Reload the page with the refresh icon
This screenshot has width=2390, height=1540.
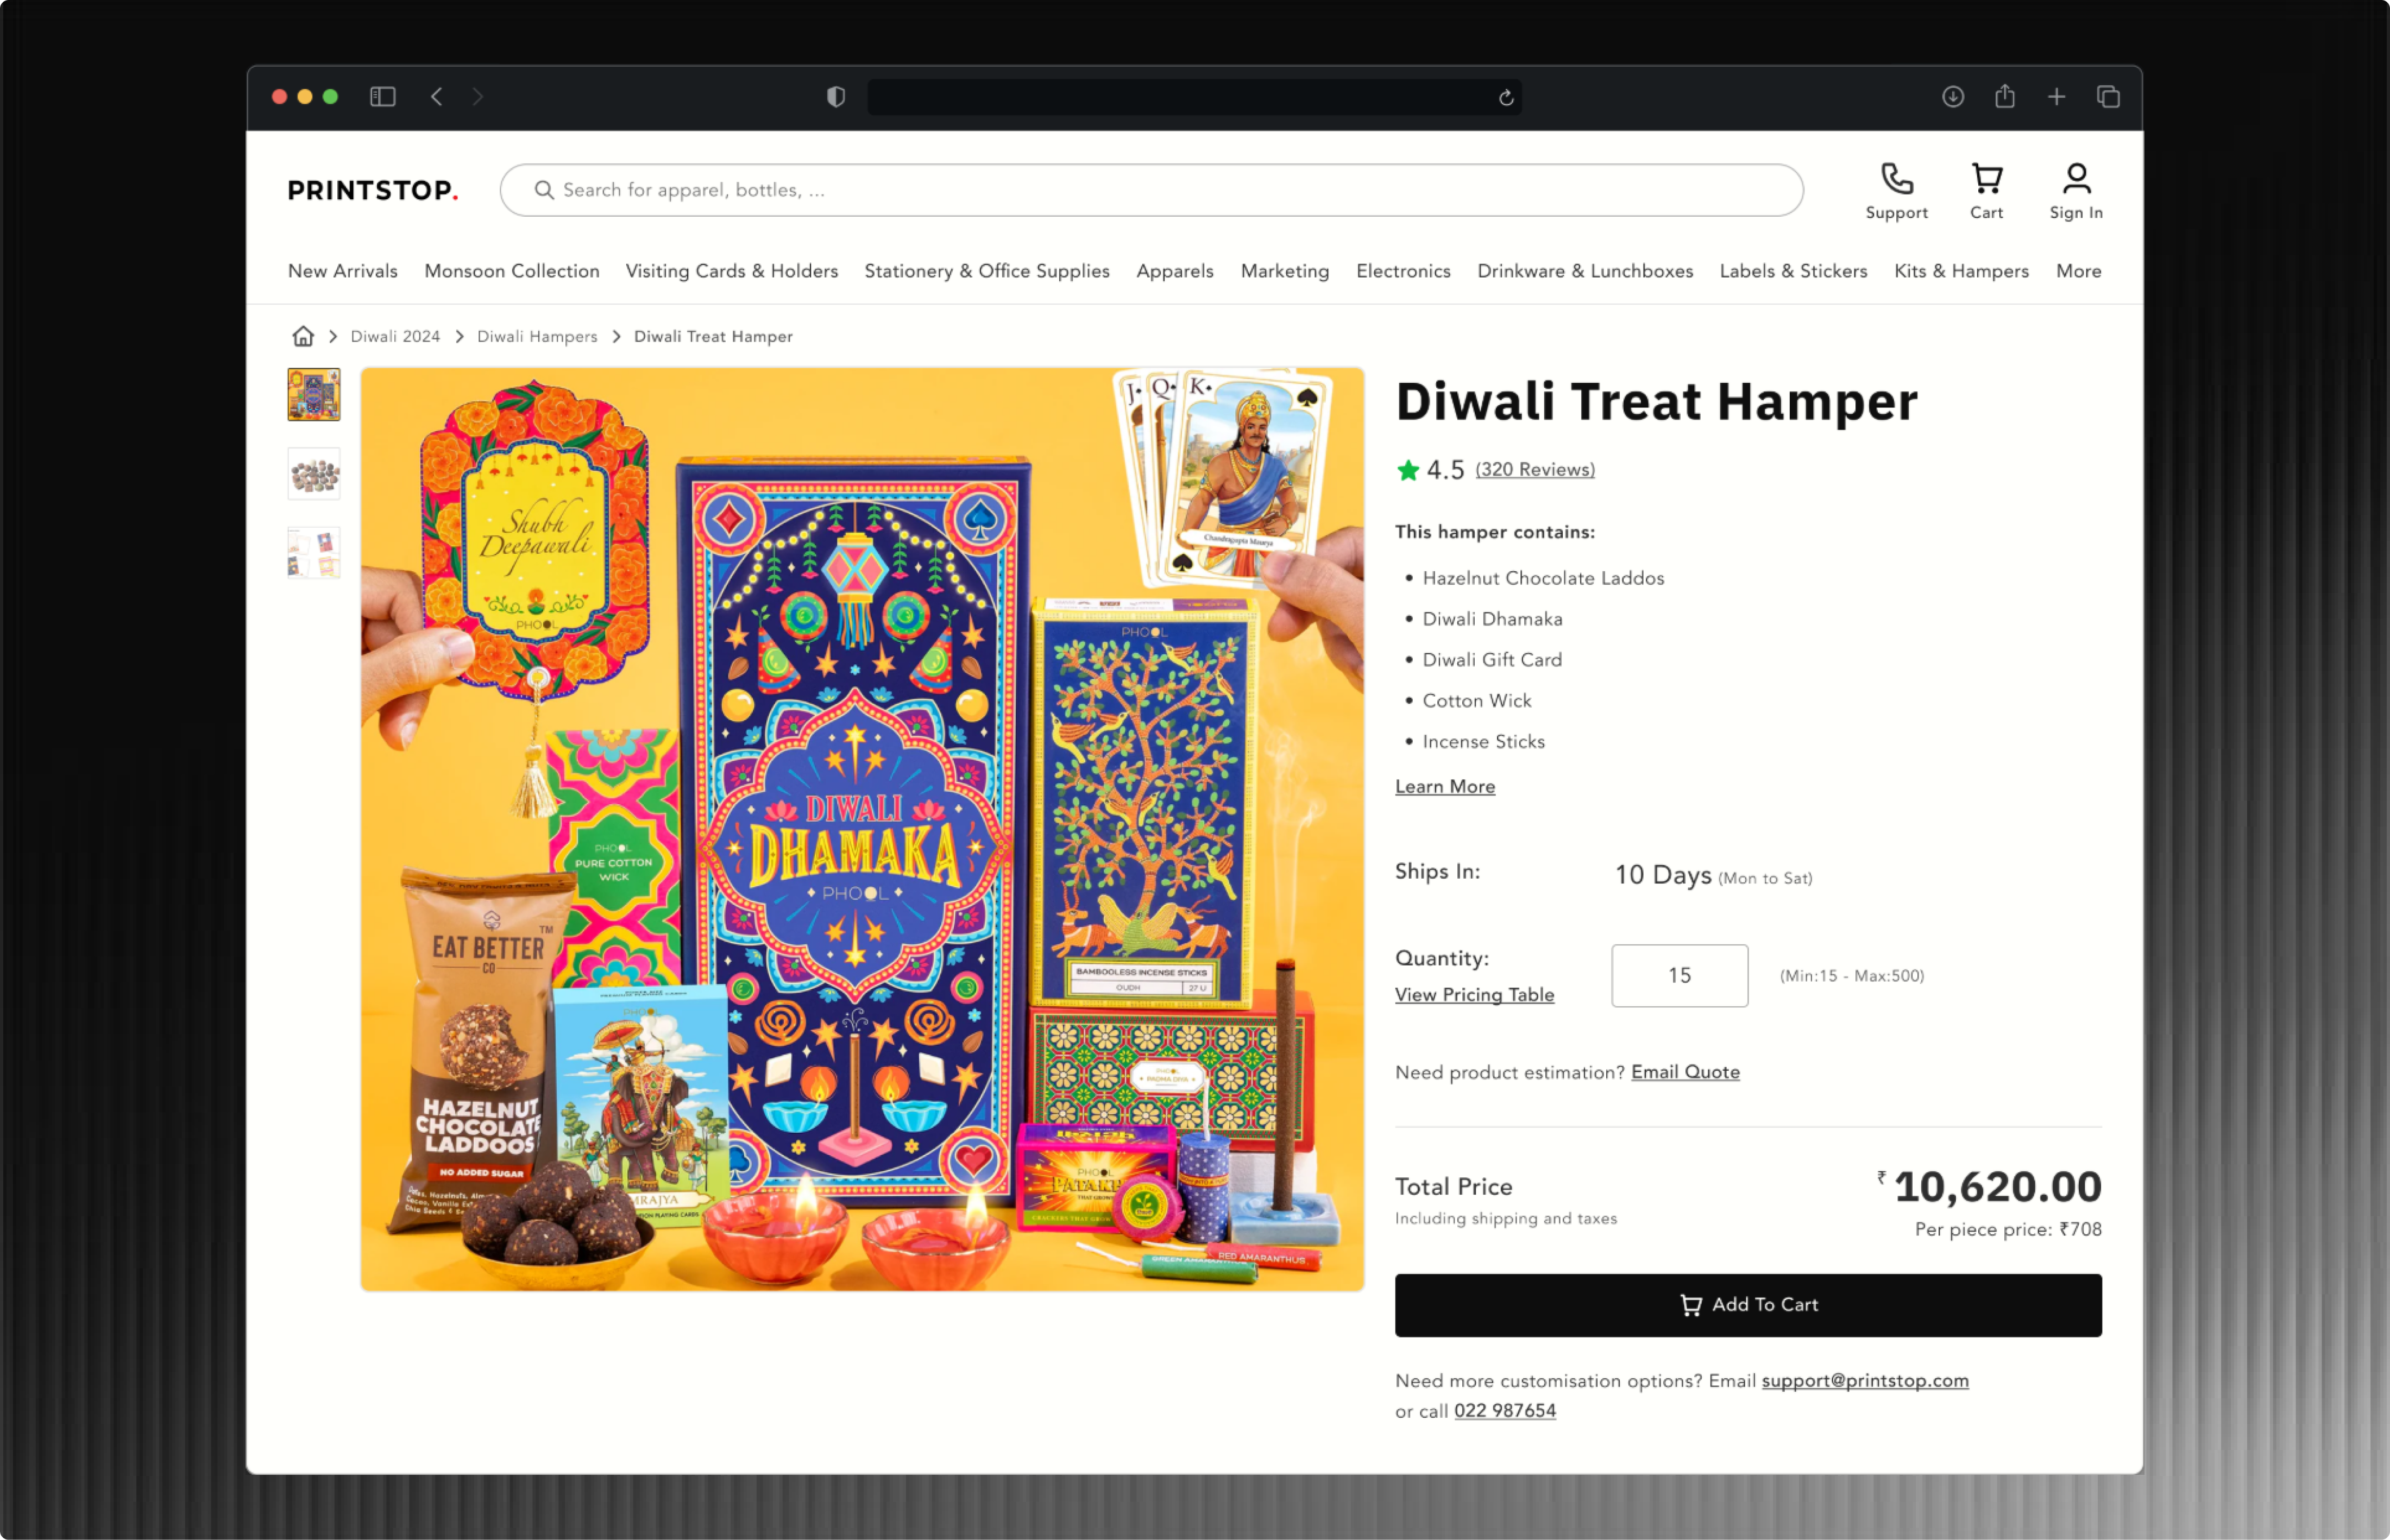tap(1506, 98)
